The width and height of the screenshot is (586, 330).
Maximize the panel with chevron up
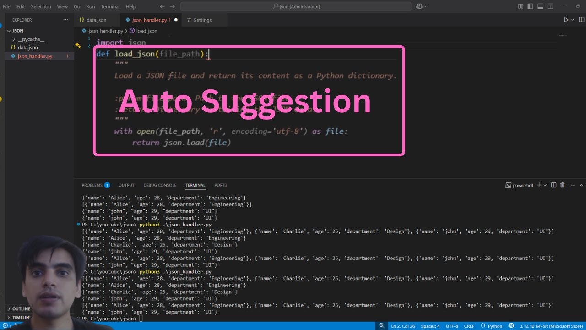pyautogui.click(x=581, y=185)
